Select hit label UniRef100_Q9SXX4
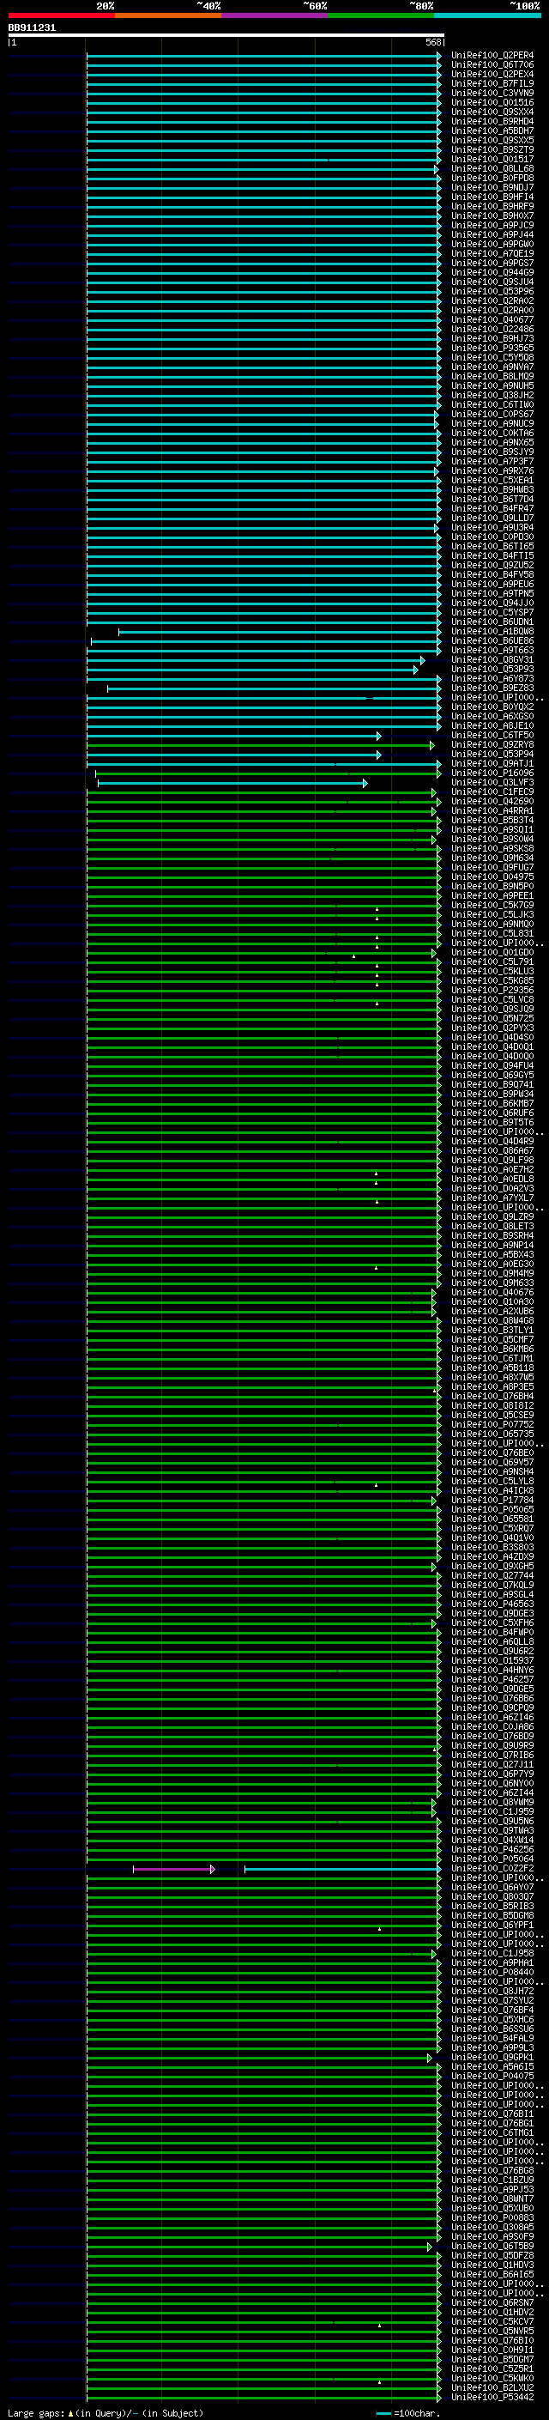This screenshot has height=2420, width=549. [492, 112]
